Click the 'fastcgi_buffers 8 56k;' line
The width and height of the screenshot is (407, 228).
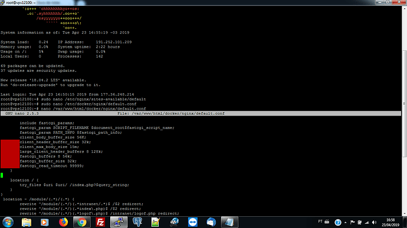(x=45, y=156)
